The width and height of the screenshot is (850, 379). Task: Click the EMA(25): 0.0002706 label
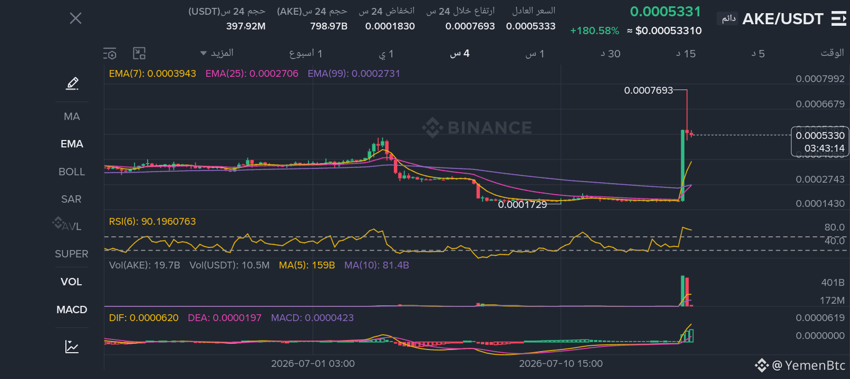coord(252,74)
